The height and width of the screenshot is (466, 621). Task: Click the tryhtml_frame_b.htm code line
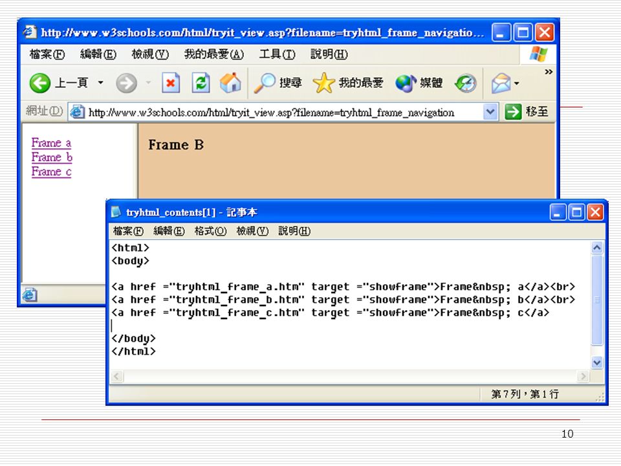point(343,300)
